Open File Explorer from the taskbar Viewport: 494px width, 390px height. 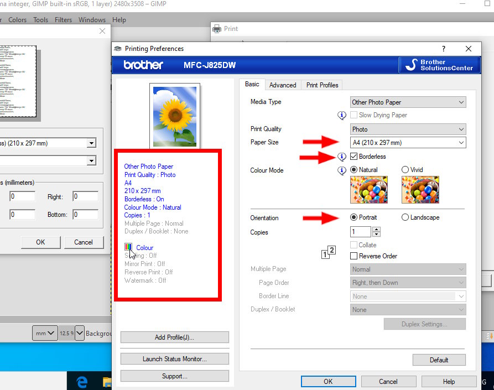(x=107, y=382)
